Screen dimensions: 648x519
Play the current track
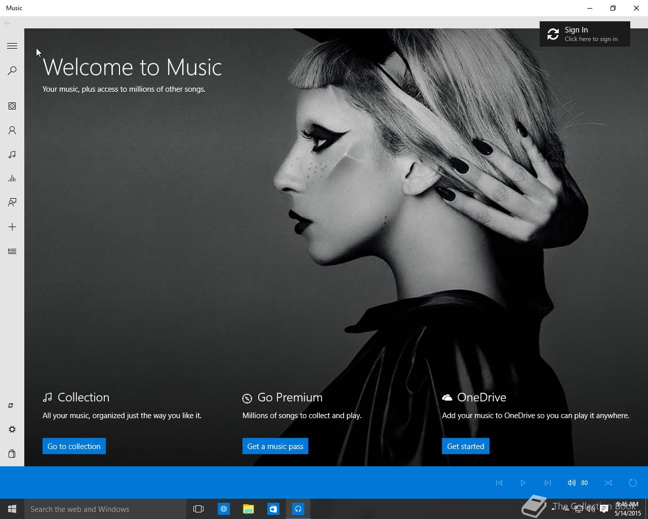click(523, 483)
